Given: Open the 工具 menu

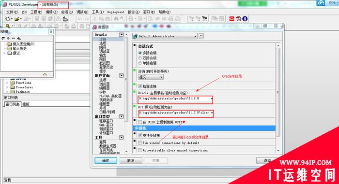Looking at the screenshot, I should 98,12.
